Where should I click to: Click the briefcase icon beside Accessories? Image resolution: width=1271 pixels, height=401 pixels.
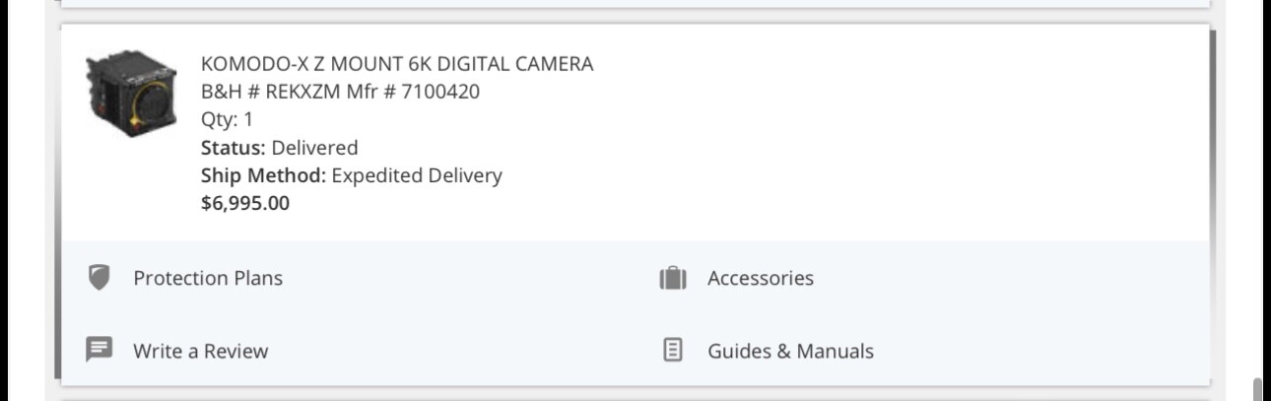click(672, 279)
